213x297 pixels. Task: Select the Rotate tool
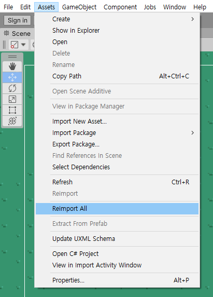point(12,88)
